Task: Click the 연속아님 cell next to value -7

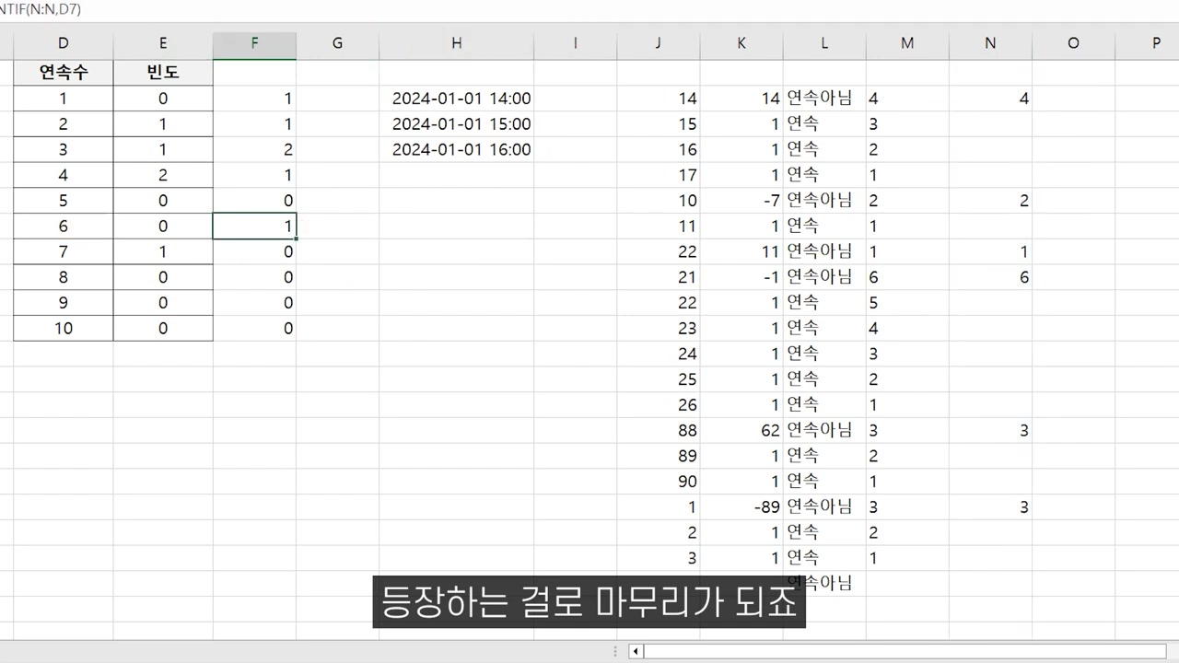Action: (820, 200)
